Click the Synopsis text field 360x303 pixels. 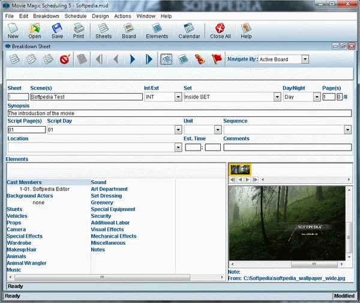point(179,113)
